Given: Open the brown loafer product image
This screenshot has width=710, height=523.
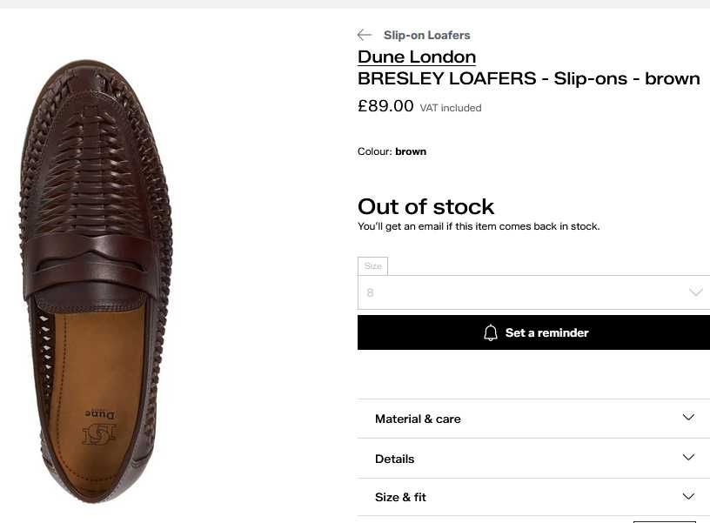Looking at the screenshot, I should pyautogui.click(x=96, y=282).
